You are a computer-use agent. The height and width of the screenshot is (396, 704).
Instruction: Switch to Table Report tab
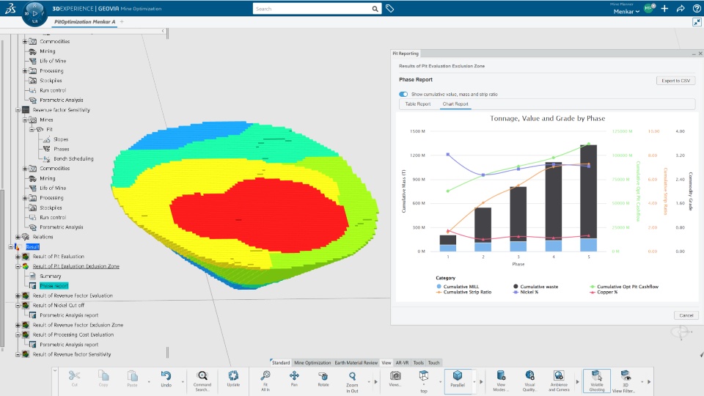417,104
